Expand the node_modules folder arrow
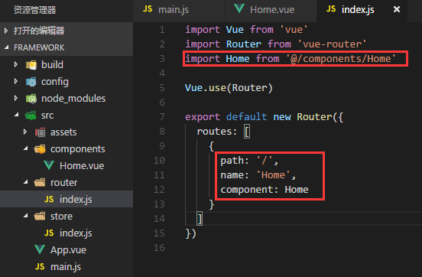422x277 pixels. coord(16,99)
